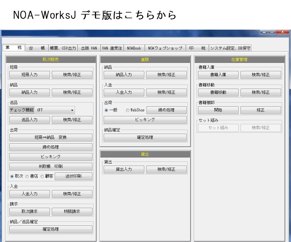Image resolution: width=291 pixels, height=242 pixels.
Task: Switch to the 台帳 tab
Action: (37, 48)
